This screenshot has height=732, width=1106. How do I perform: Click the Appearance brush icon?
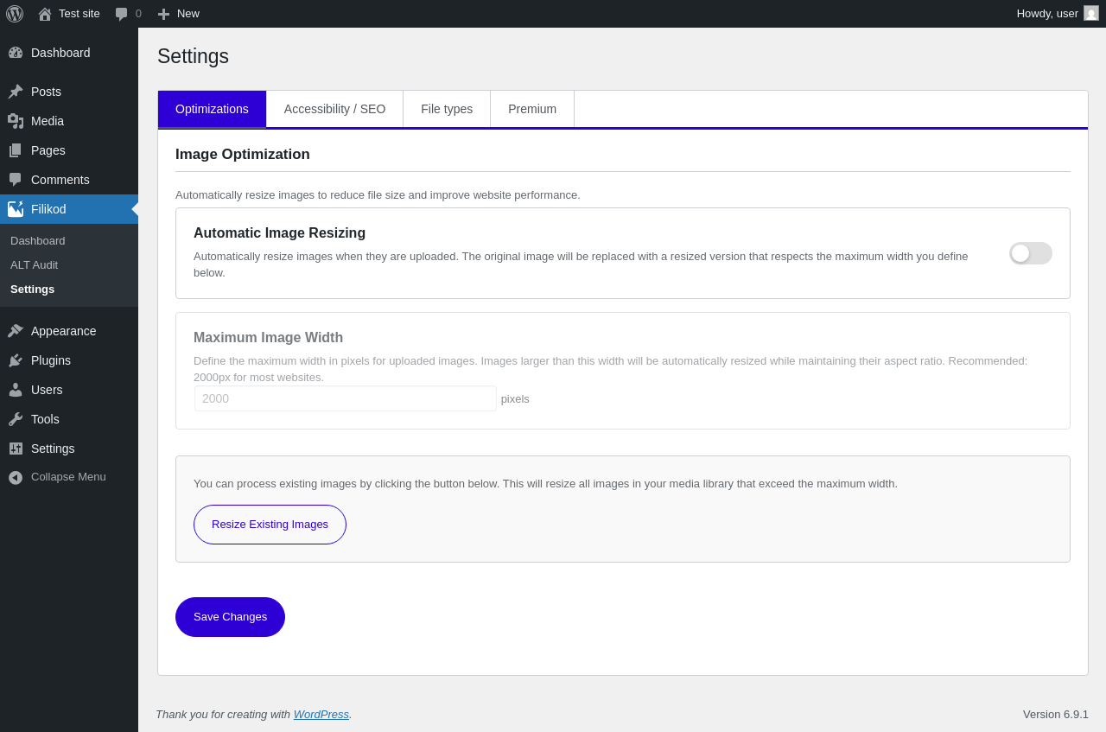pos(16,331)
